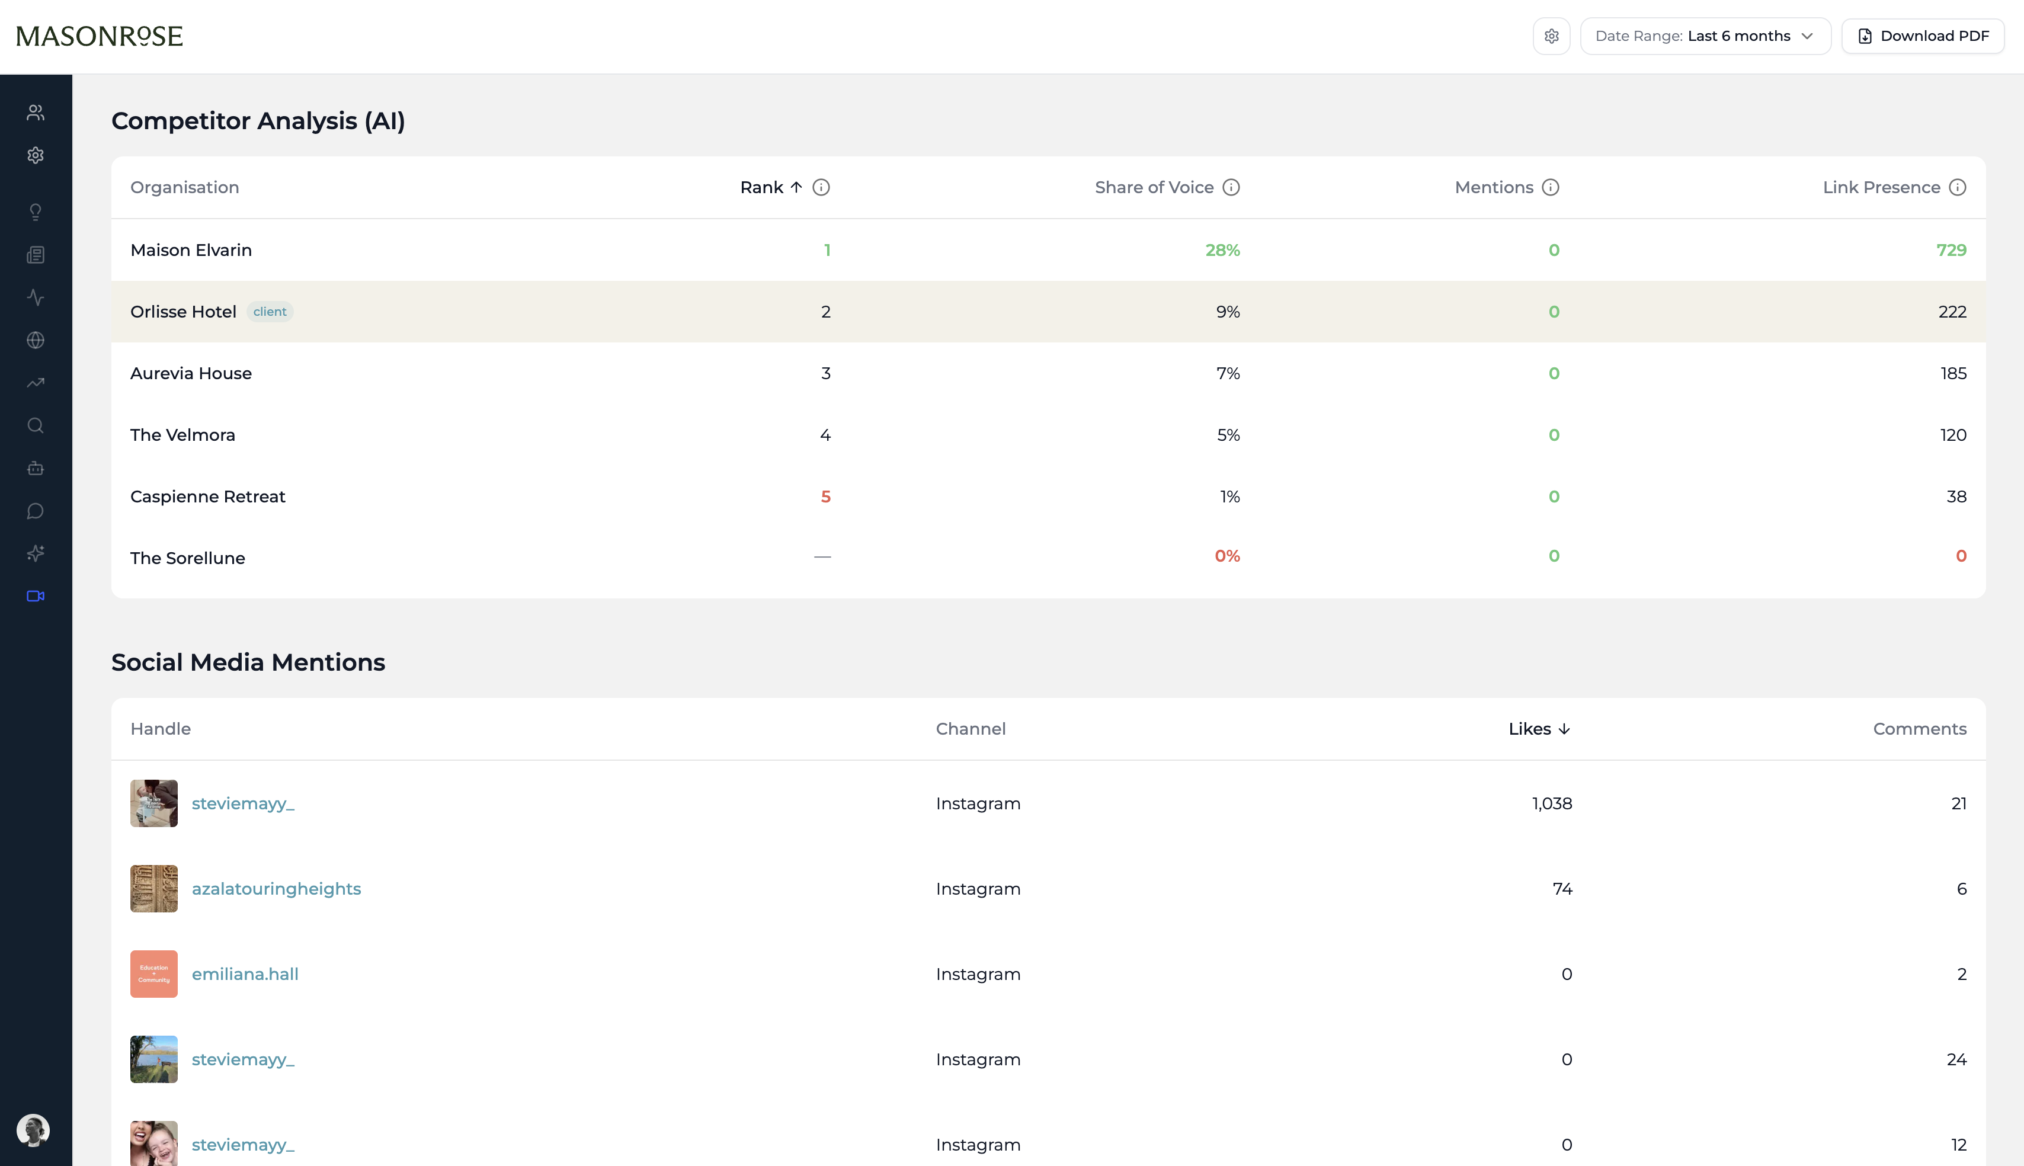Screen dimensions: 2024x1166
Task: Select The Velmora row
Action: click(1048, 435)
